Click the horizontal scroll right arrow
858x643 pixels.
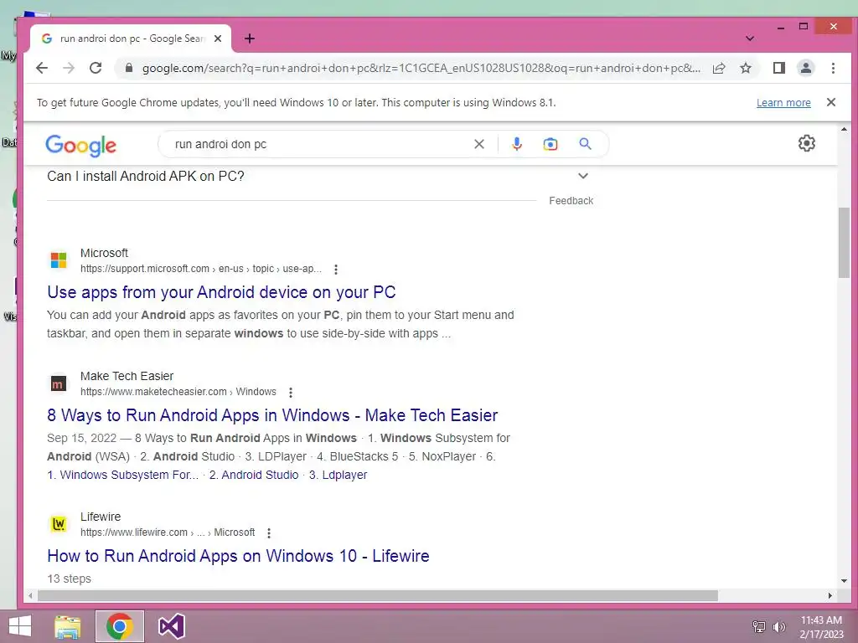830,595
